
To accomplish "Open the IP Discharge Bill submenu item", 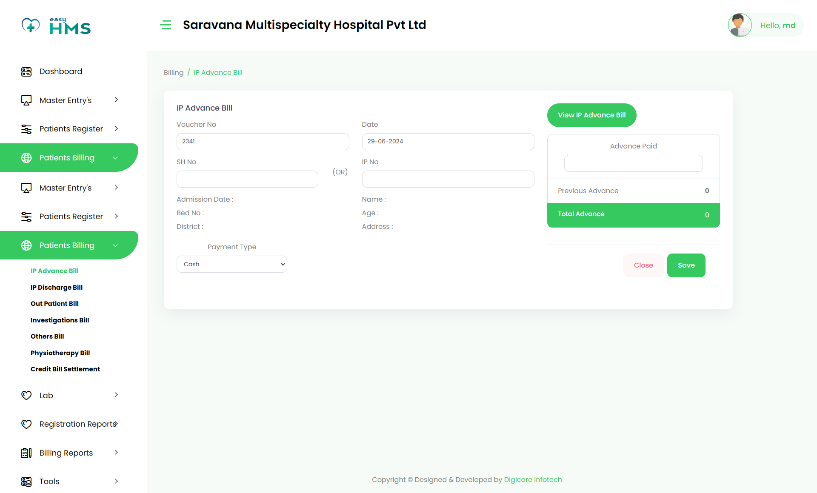I will tap(57, 288).
